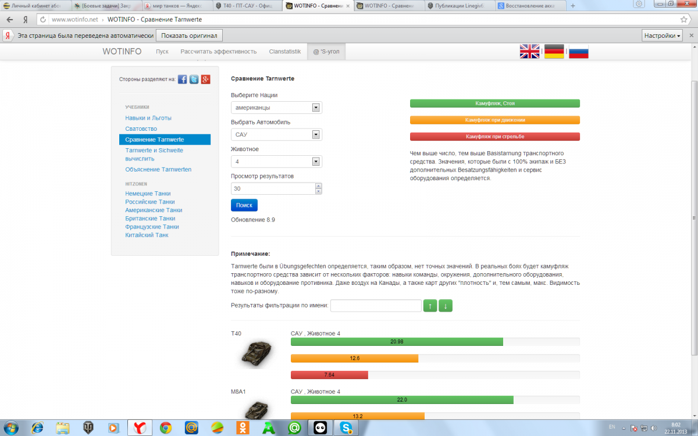
Task: Click T40 green camouflage bar 20.98
Action: [397, 342]
